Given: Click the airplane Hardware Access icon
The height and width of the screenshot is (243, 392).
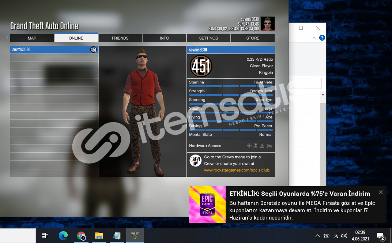Looking at the screenshot, I should [249, 146].
